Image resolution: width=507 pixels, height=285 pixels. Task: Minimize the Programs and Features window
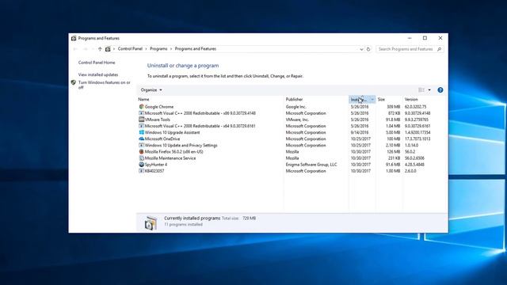tap(410, 38)
